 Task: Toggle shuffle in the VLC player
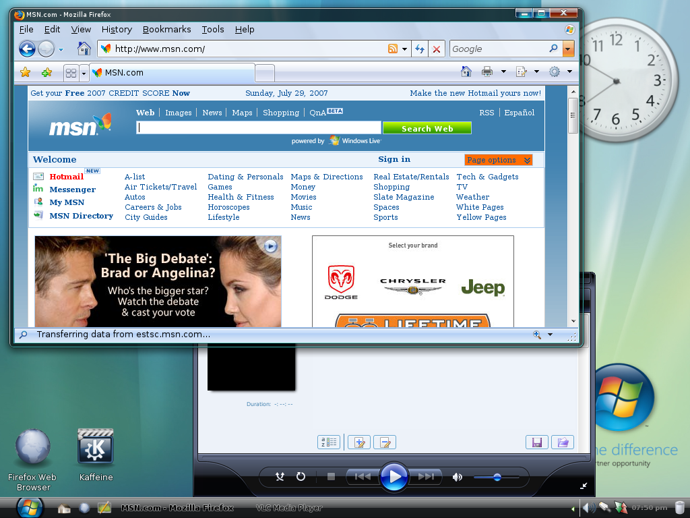tap(280, 477)
